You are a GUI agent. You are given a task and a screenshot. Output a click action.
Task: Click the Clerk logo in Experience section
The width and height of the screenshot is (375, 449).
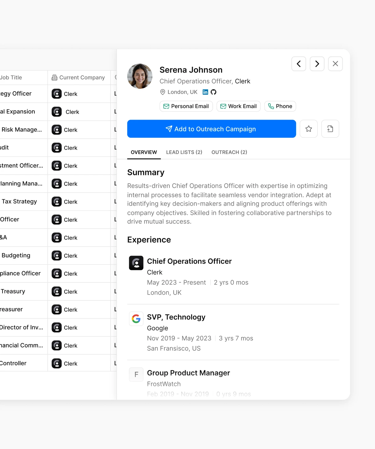tap(136, 263)
